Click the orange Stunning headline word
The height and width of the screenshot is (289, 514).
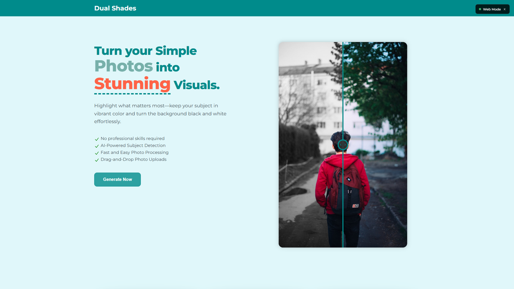pos(132,83)
